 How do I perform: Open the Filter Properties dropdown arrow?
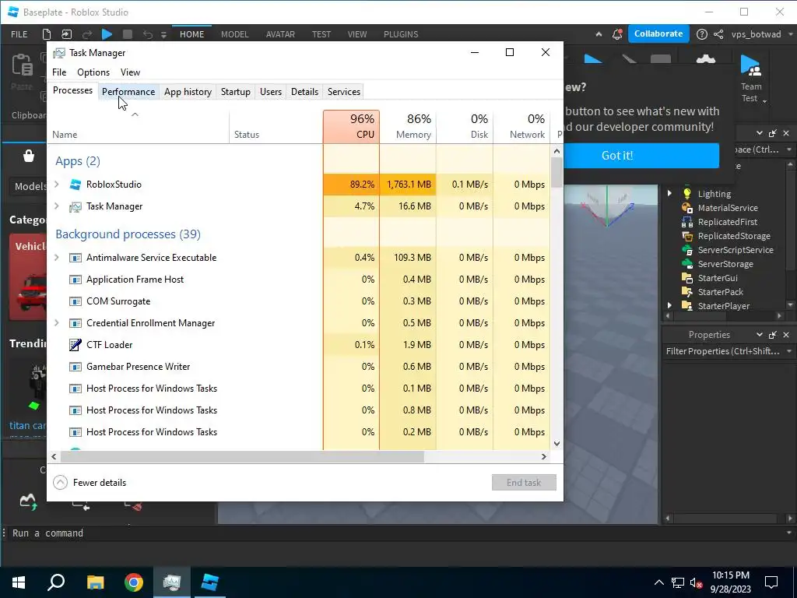[789, 351]
